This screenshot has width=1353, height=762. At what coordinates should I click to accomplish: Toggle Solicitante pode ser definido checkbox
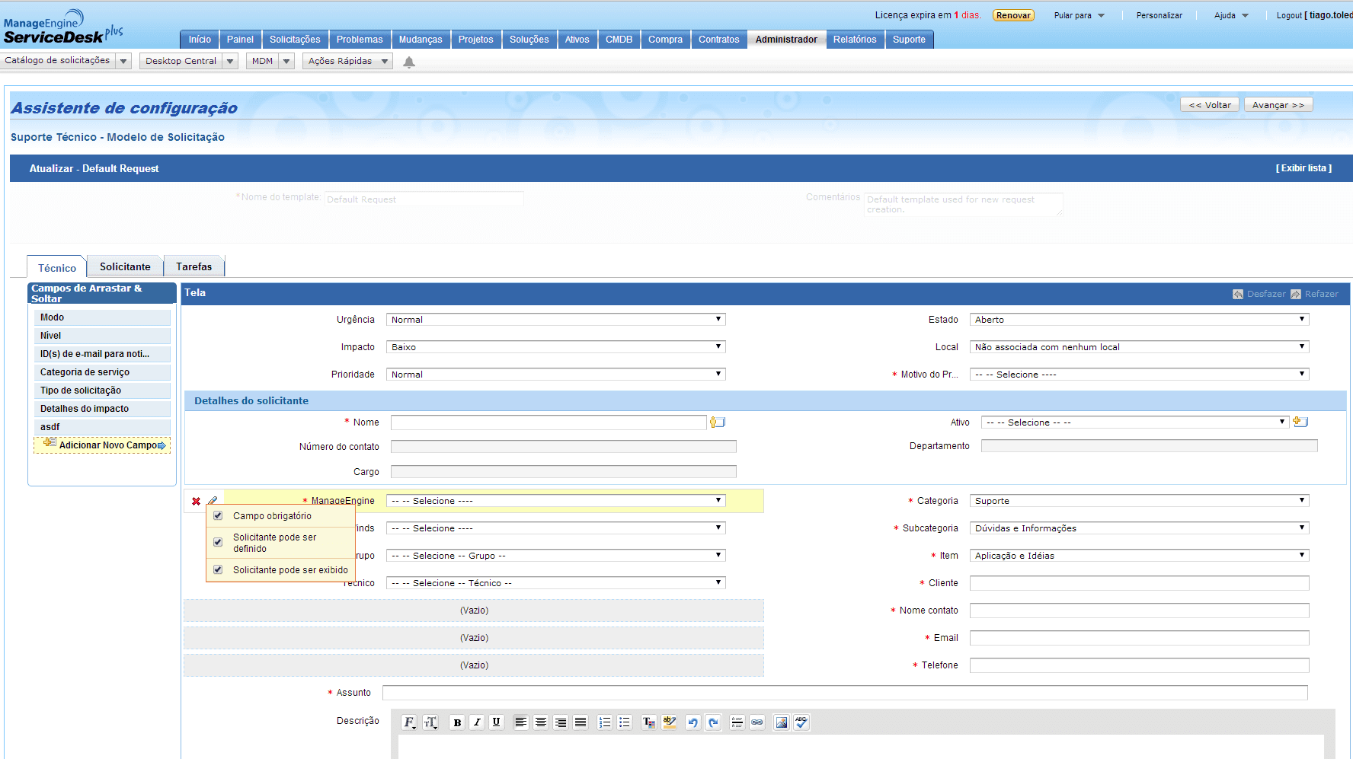[218, 543]
